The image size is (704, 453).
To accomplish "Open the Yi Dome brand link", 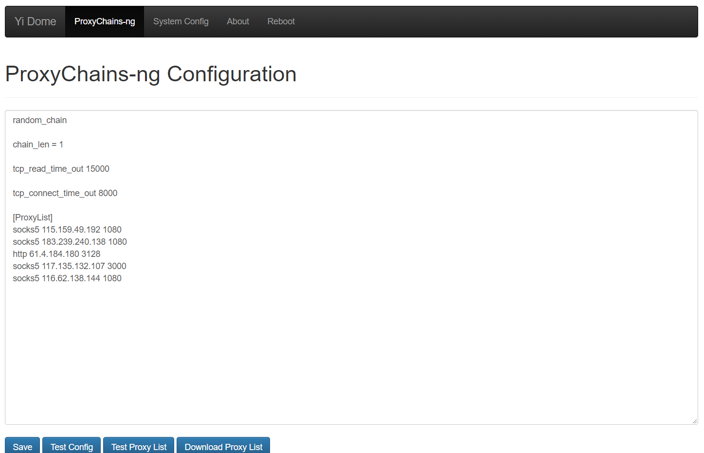I will (x=35, y=21).
